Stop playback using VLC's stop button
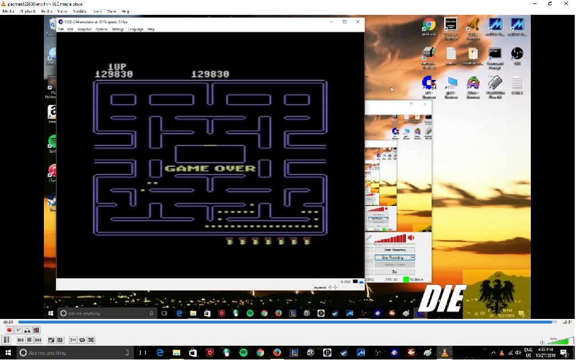The height and width of the screenshot is (360, 577). coord(30,340)
